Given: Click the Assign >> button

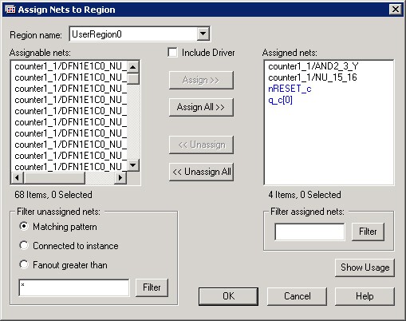Looking at the screenshot, I should (x=201, y=80).
